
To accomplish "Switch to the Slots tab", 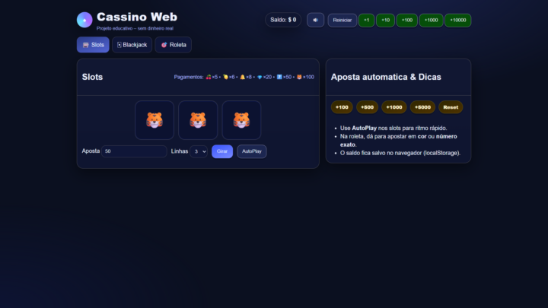I will tap(93, 45).
